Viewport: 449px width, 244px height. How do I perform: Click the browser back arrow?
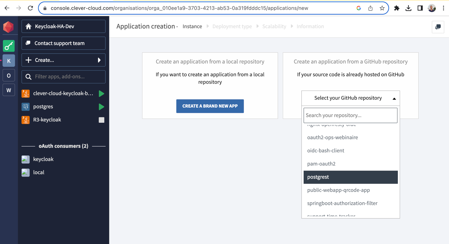point(7,8)
